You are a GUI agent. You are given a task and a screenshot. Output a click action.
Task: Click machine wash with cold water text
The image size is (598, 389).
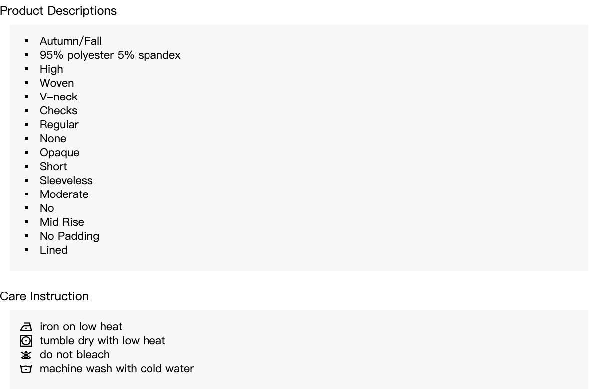(117, 369)
